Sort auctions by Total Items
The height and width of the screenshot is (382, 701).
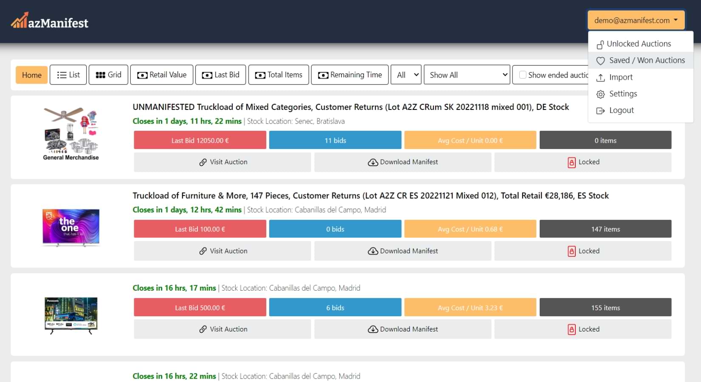point(279,75)
